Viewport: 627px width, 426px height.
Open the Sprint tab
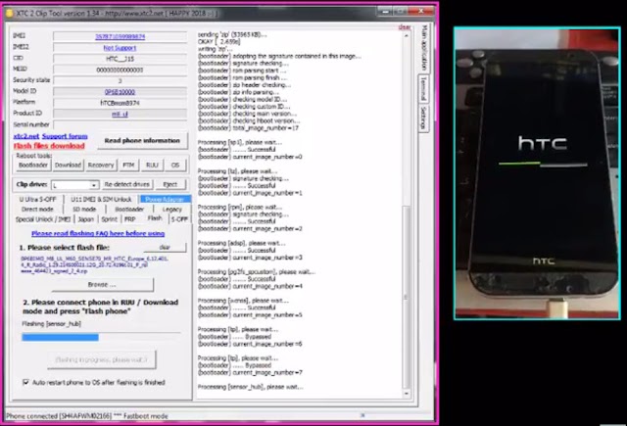(109, 219)
